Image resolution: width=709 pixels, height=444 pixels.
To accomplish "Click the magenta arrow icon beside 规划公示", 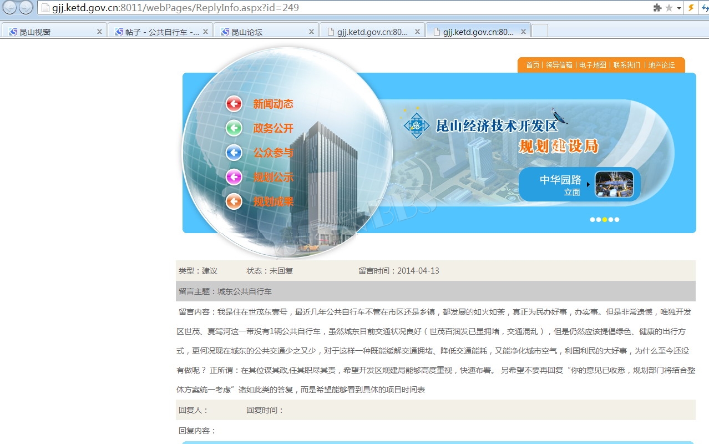I will (x=234, y=177).
